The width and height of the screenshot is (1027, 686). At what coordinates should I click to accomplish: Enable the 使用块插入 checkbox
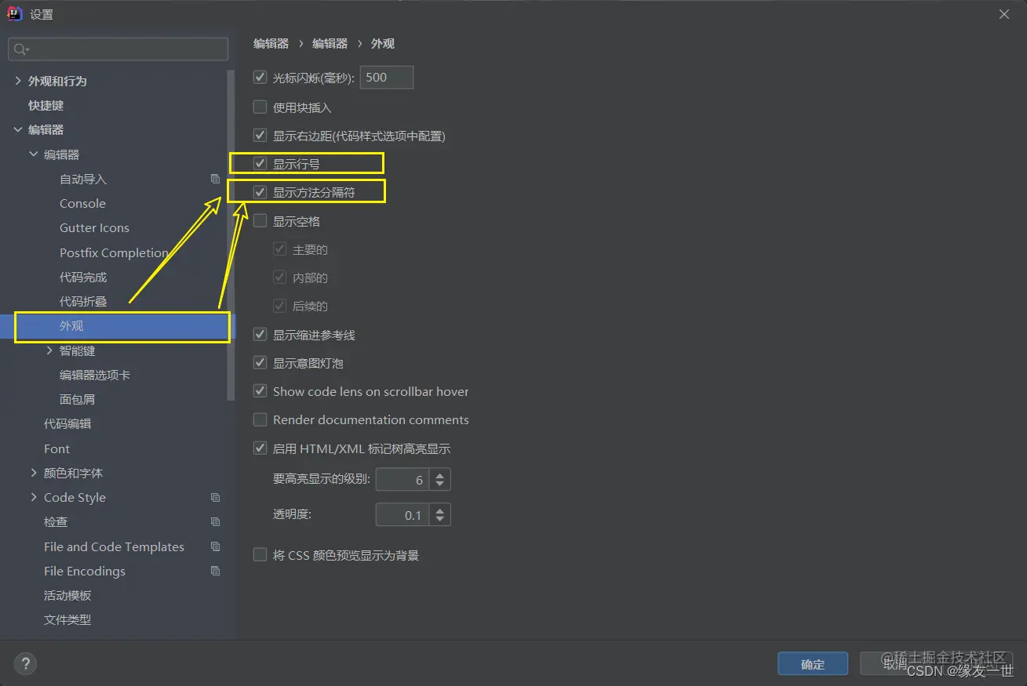click(260, 106)
